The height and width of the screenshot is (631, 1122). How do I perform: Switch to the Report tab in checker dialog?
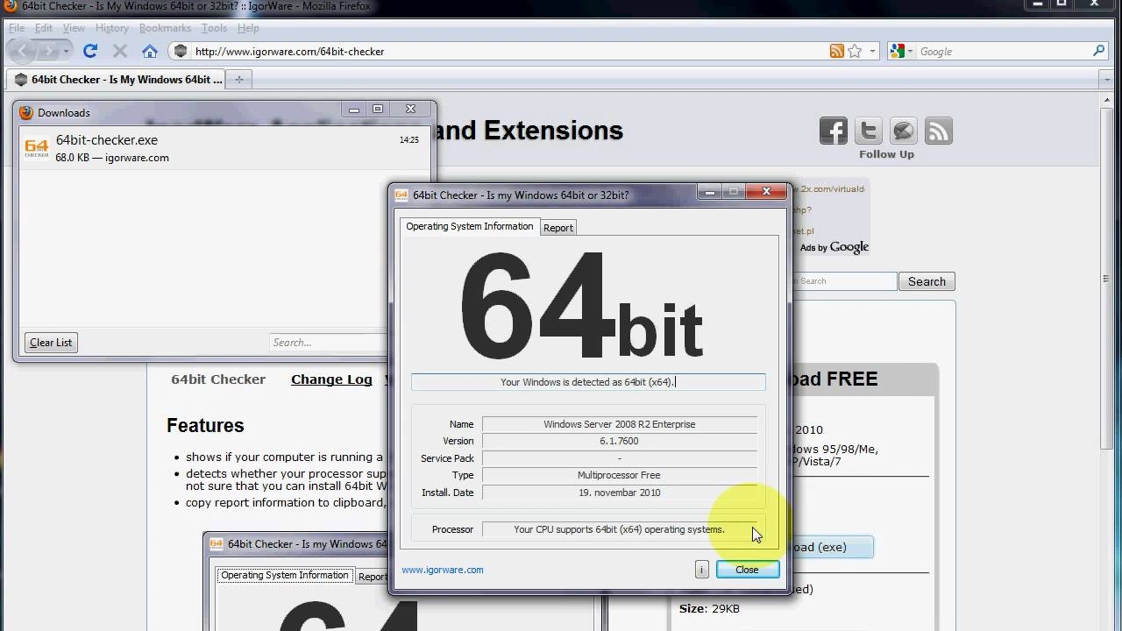coord(558,228)
